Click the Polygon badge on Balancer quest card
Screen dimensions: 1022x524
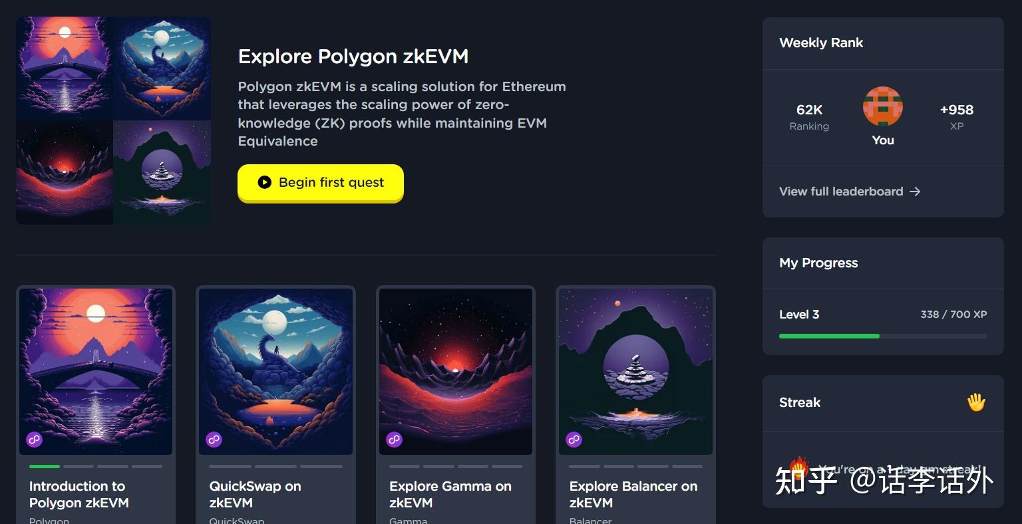pos(574,440)
